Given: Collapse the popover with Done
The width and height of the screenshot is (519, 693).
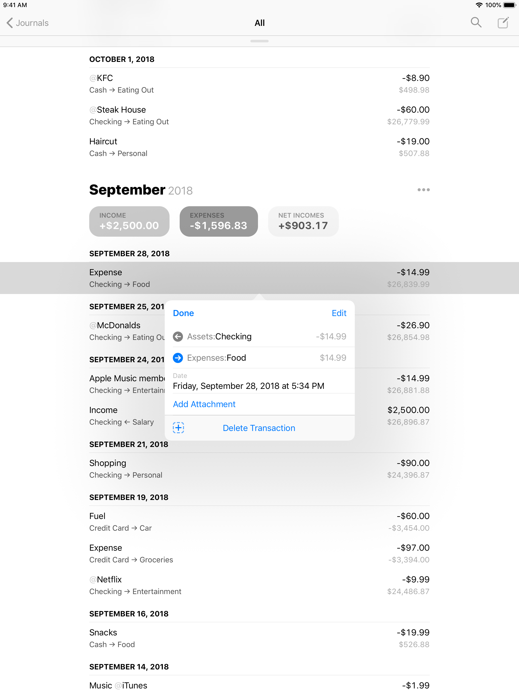Looking at the screenshot, I should pos(183,313).
